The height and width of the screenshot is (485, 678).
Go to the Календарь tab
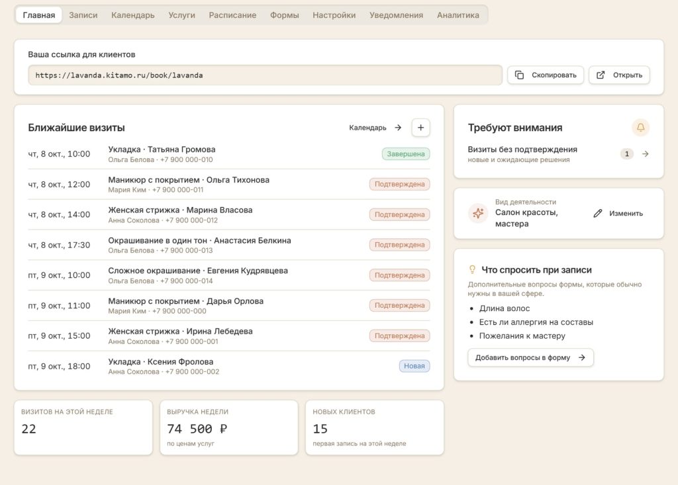click(x=132, y=15)
